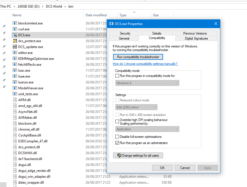This screenshot has width=247, height=187.
Task: Click the bin folder breadcrumb
Action: pos(71,6)
